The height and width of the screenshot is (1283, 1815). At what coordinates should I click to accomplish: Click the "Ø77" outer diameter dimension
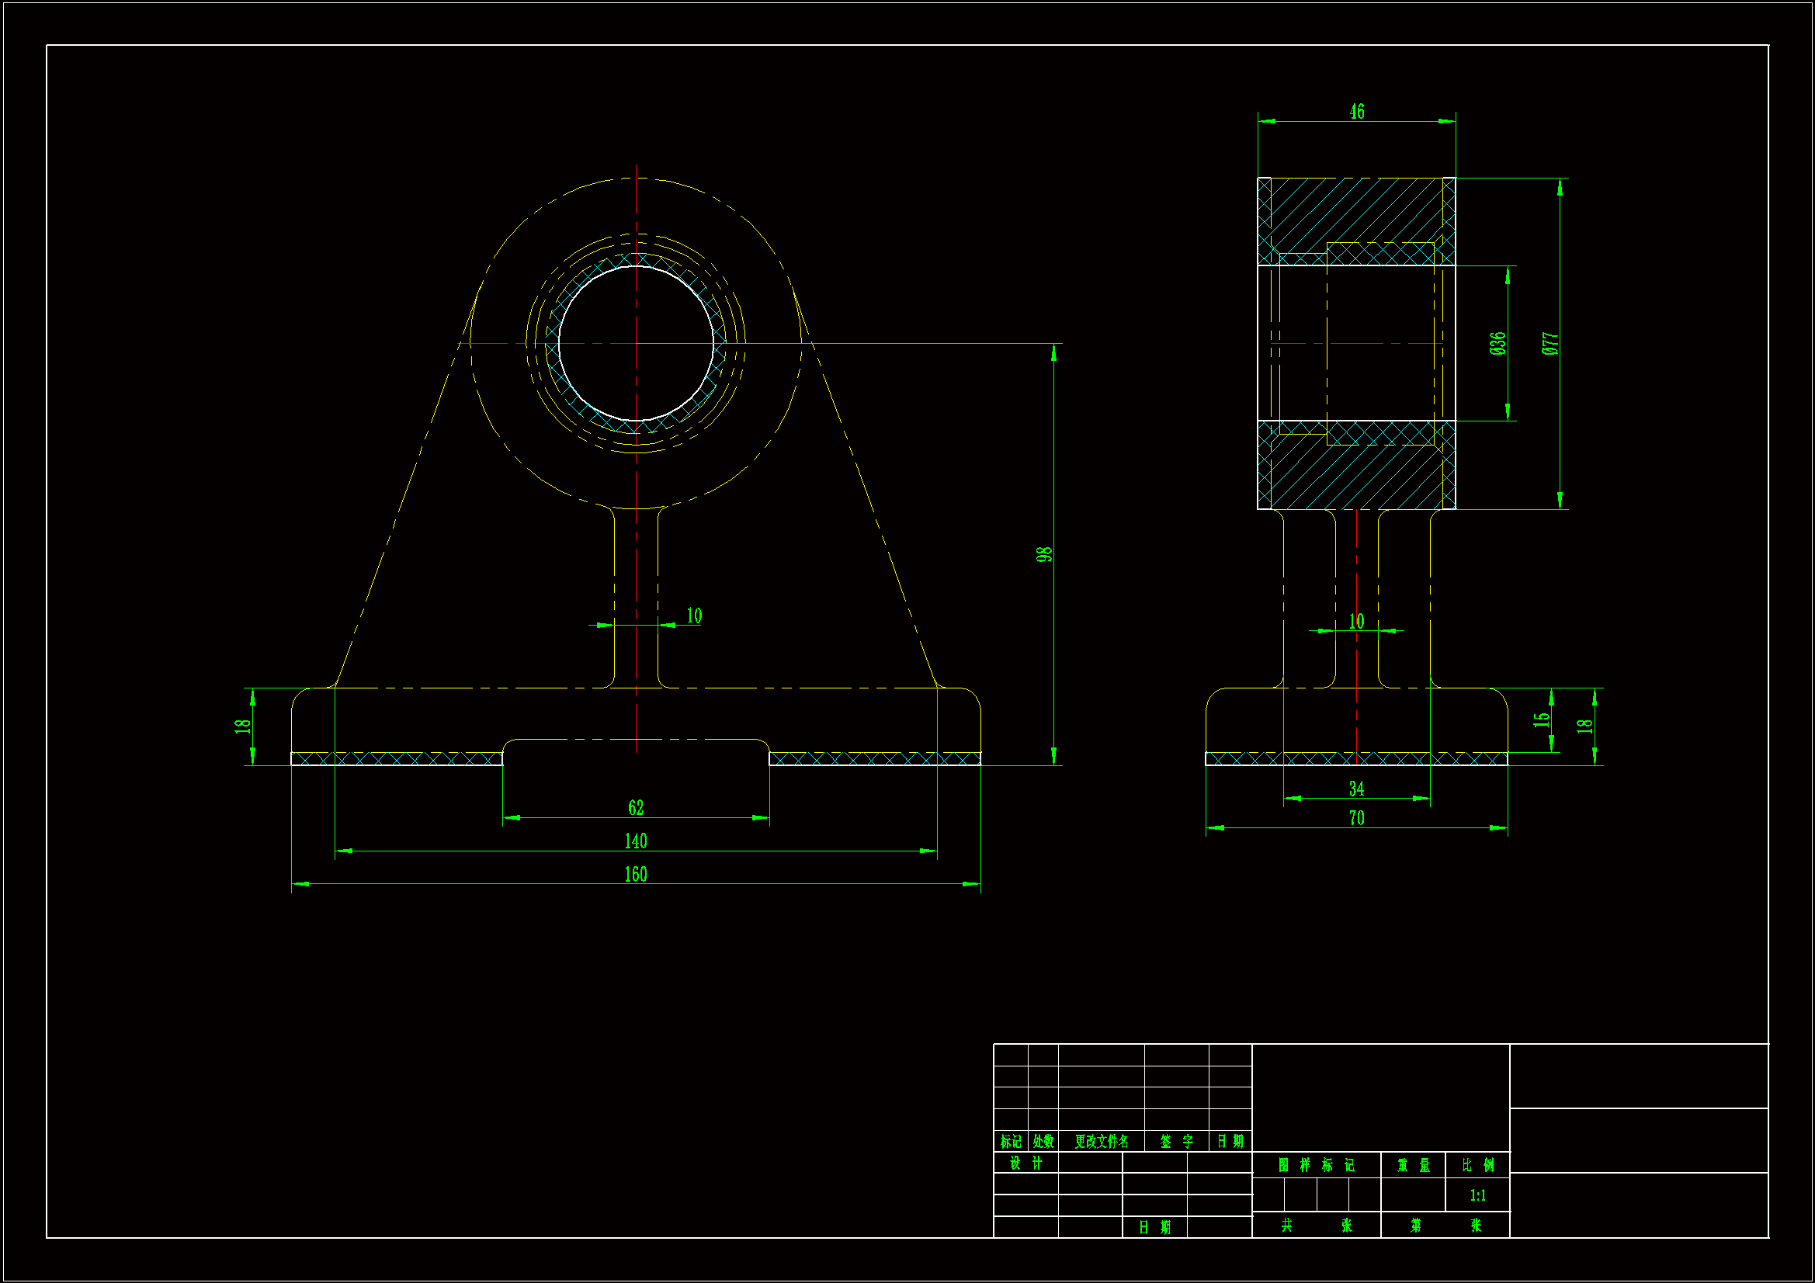(x=1550, y=343)
